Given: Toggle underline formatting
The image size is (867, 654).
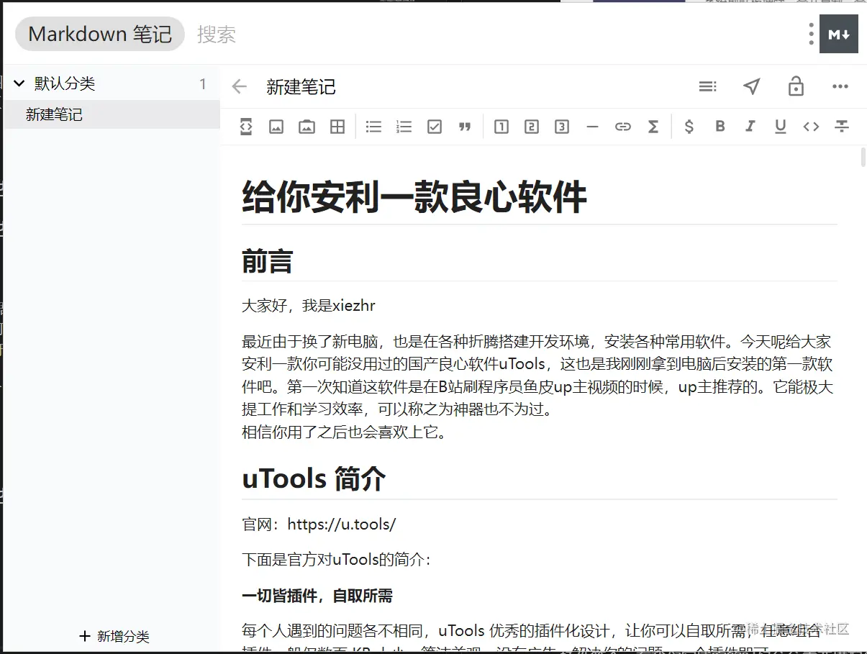Looking at the screenshot, I should click(780, 127).
